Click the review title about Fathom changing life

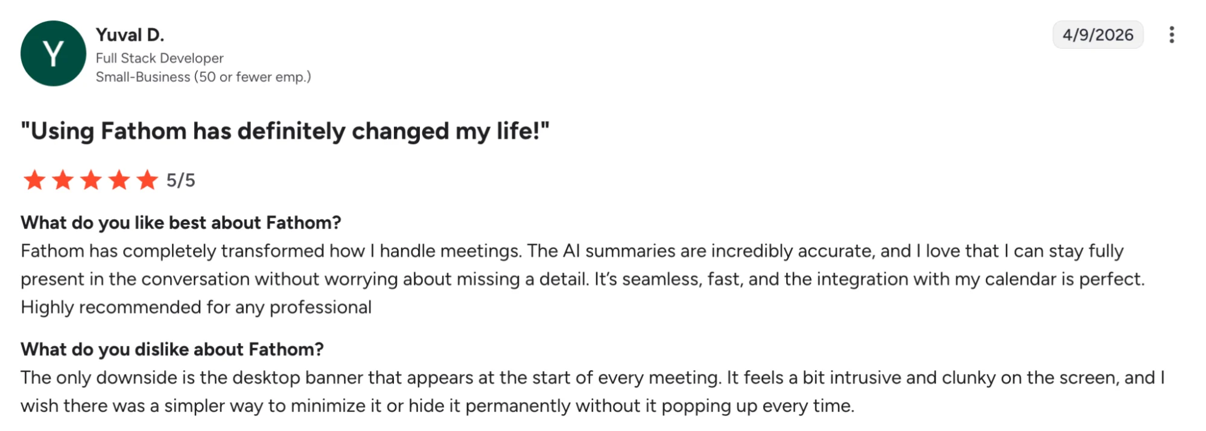coord(285,131)
